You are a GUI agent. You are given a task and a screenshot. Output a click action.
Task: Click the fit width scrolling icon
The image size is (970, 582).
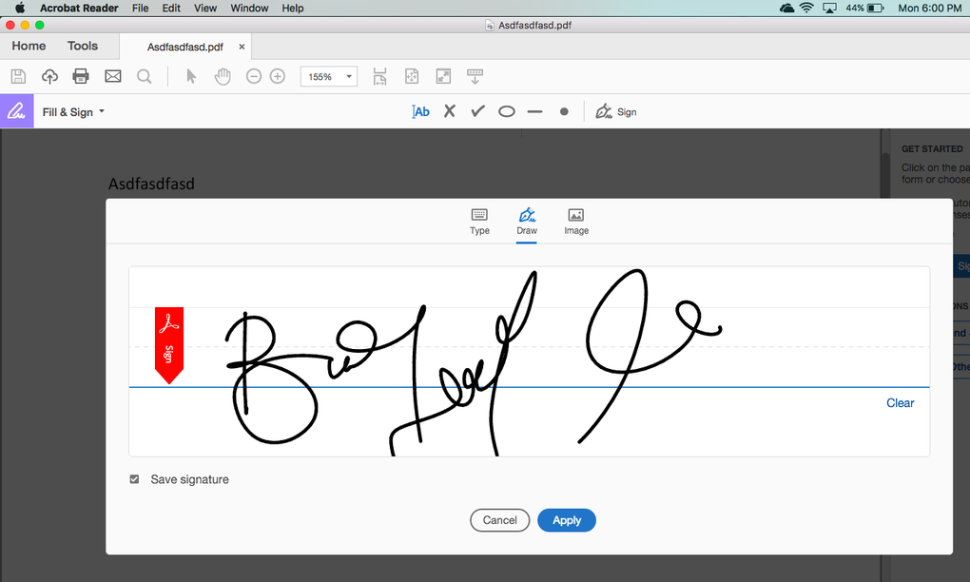[379, 76]
